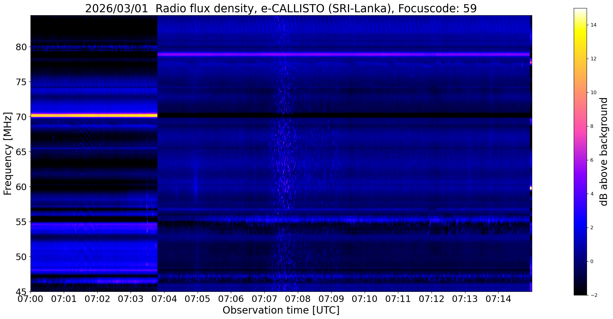
Task: Click the 07:01 time tick label
Action: coord(64,299)
